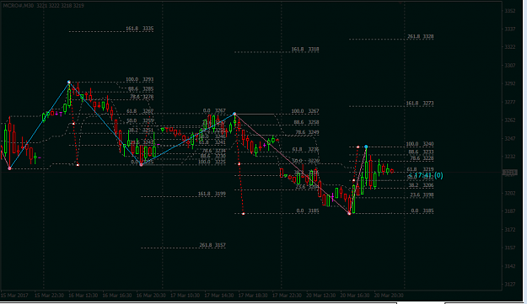Click the '17 Mar 22:30' time axis label
This screenshot has height=304, width=527.
(x=287, y=296)
